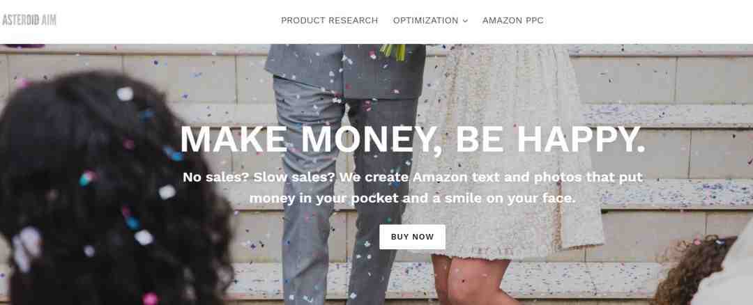The width and height of the screenshot is (753, 305).
Task: Go to the Amazon PPC page
Action: tap(513, 21)
